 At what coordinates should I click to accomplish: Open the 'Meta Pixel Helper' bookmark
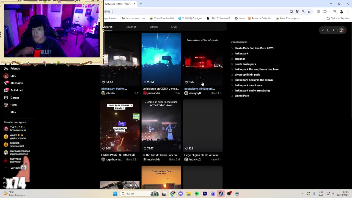click(x=288, y=18)
